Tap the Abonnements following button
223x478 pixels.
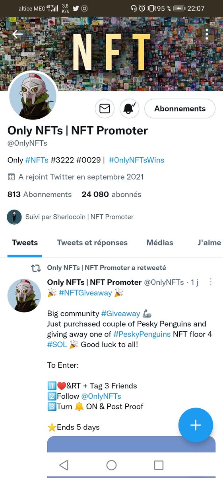(x=180, y=109)
